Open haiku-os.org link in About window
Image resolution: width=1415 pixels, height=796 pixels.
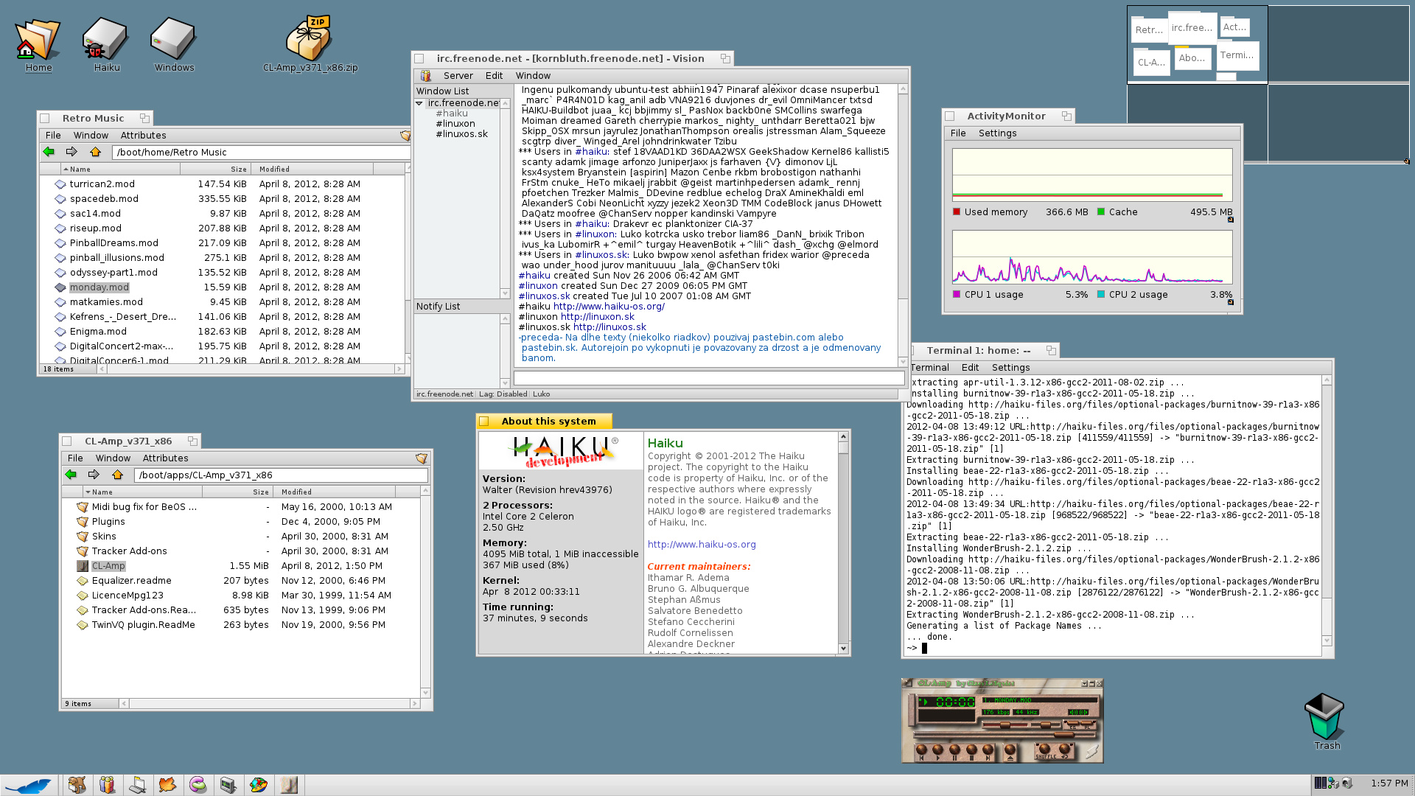click(x=702, y=545)
